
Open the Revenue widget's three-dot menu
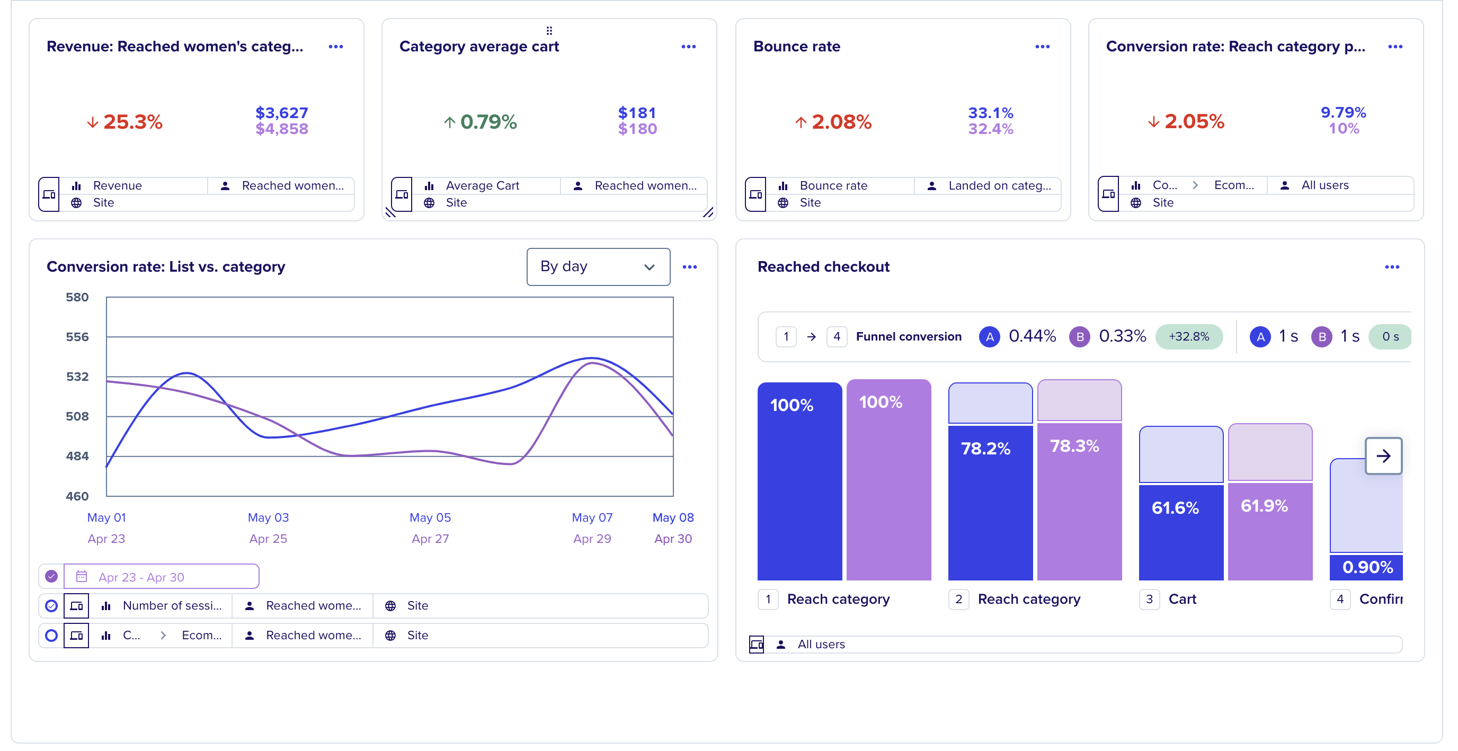[336, 47]
